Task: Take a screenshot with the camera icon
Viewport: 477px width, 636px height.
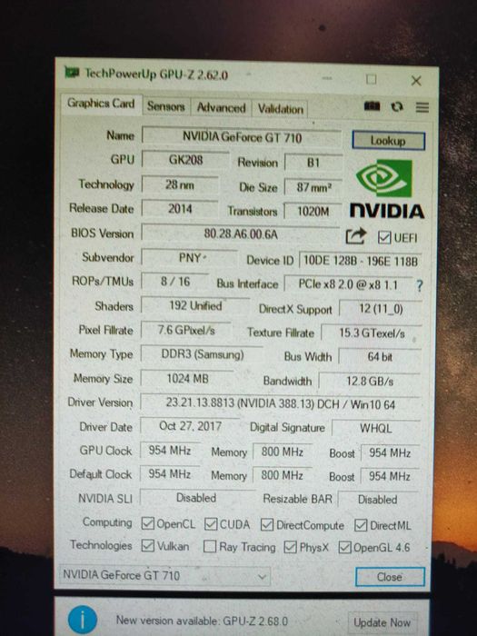Action: 372,106
